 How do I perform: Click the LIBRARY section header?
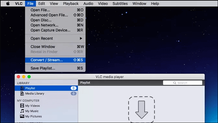coord(23,83)
